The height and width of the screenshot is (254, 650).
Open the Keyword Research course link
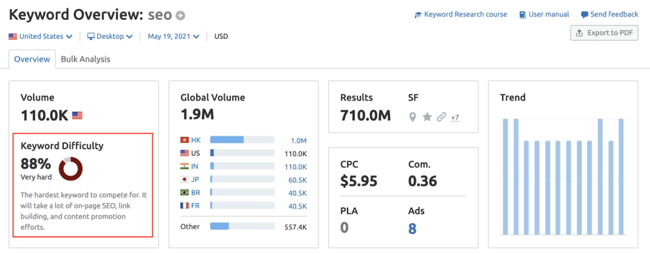tap(461, 15)
